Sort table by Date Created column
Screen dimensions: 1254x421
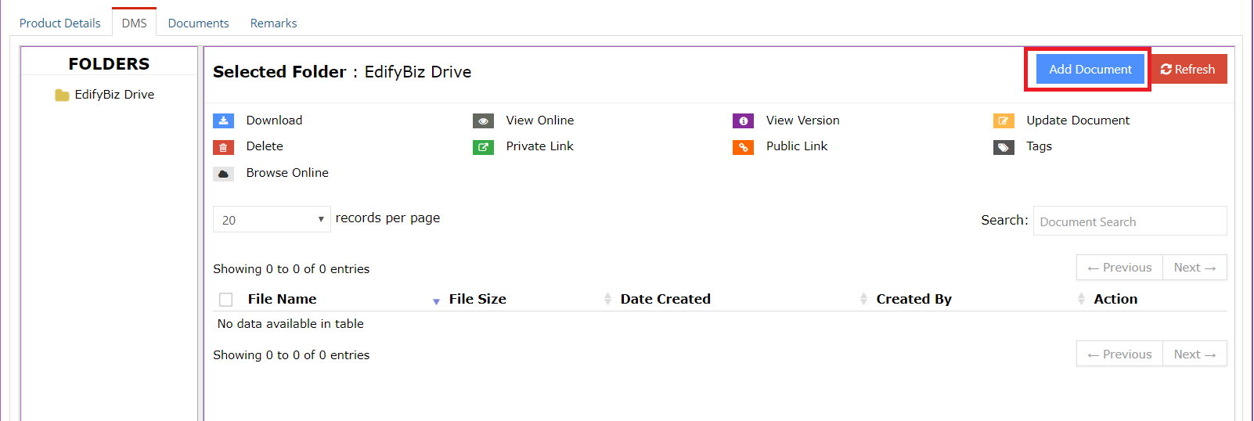[x=665, y=299]
